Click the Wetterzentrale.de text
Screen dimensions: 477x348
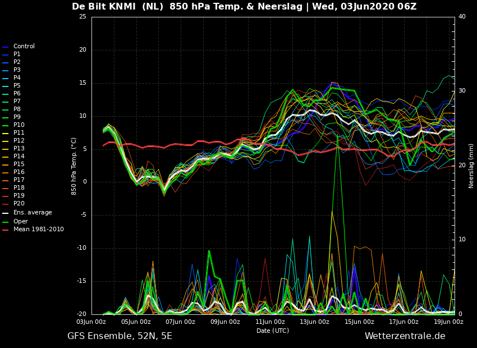click(x=405, y=336)
